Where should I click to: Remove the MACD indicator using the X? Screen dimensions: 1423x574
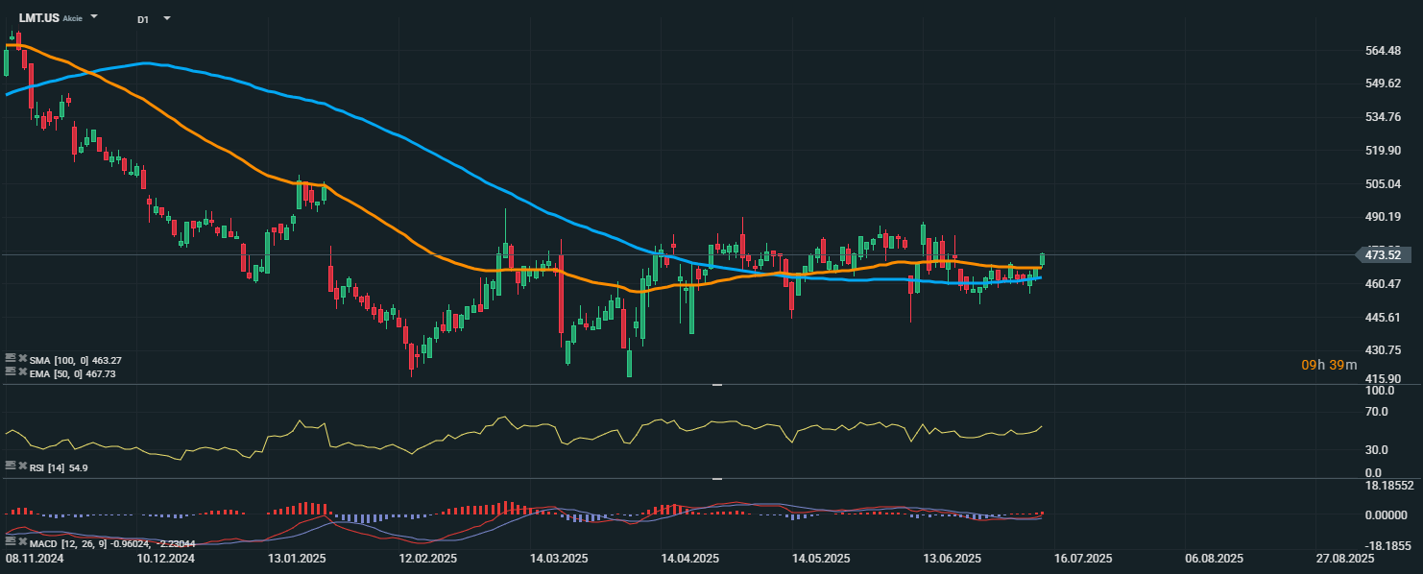[23, 543]
